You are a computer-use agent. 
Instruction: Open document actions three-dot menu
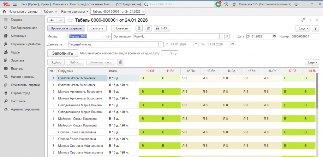click(x=310, y=20)
